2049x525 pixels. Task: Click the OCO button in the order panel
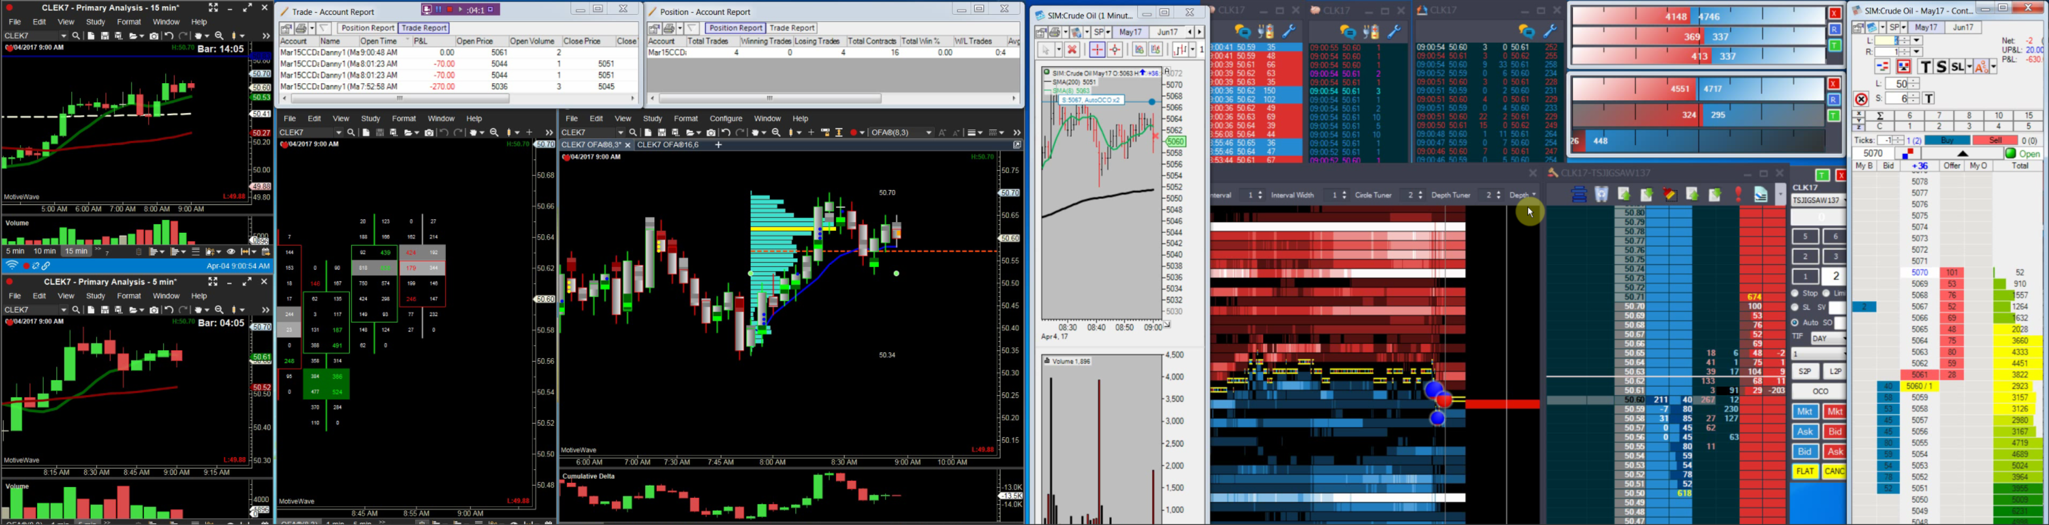coord(1820,391)
